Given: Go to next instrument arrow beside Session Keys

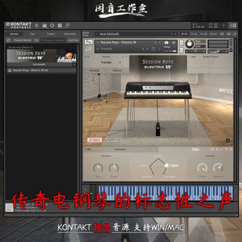Looking at the screenshot, I should [x=160, y=42].
